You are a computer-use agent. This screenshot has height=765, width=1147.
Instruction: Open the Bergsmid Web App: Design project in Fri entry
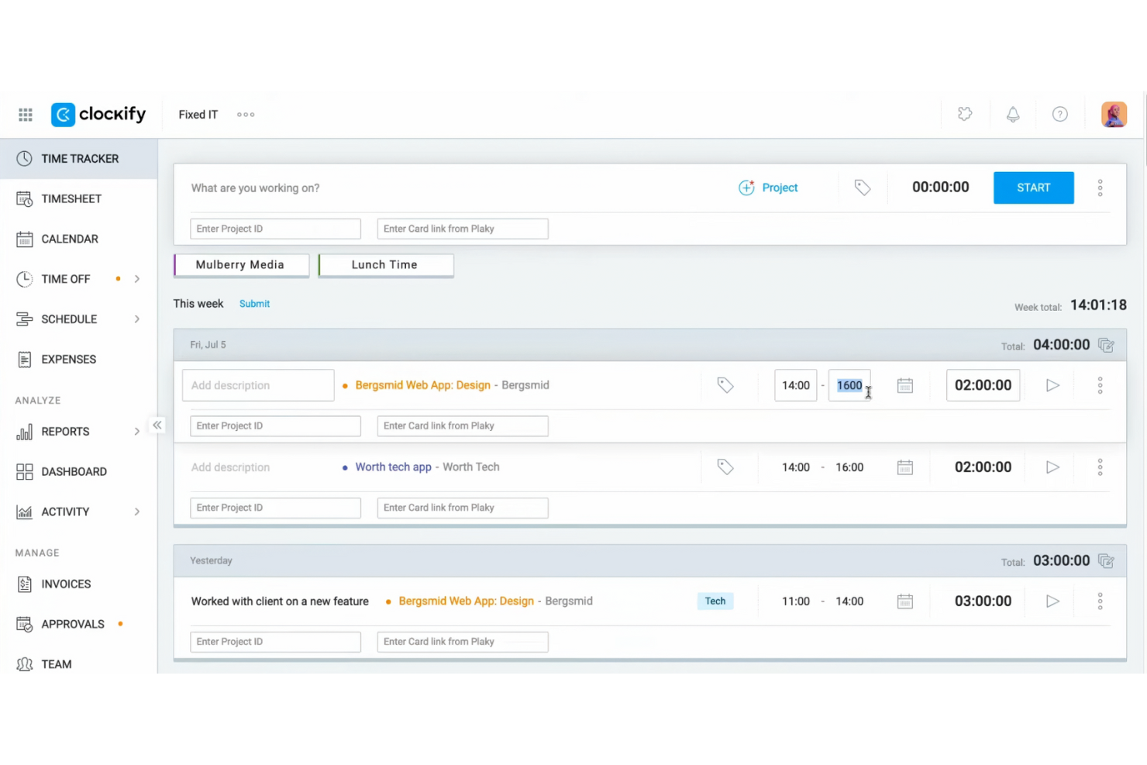pos(422,385)
